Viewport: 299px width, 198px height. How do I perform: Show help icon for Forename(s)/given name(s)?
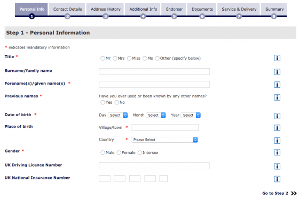point(277,85)
